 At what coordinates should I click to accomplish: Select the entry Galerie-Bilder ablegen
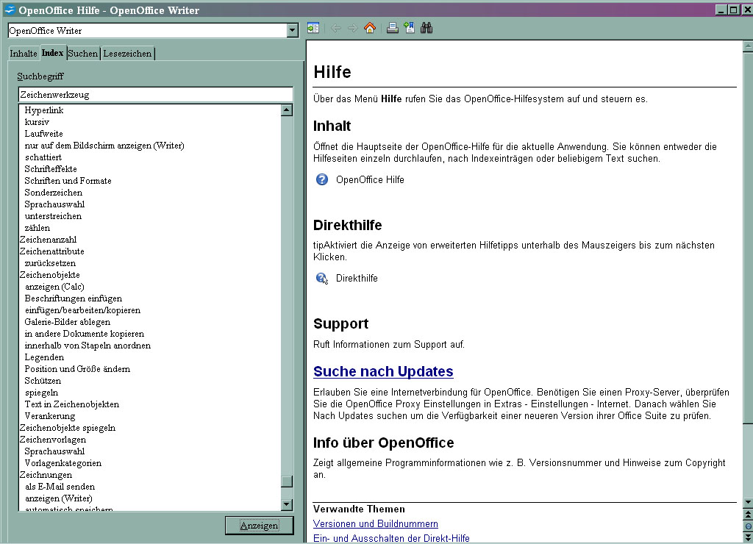(x=68, y=322)
